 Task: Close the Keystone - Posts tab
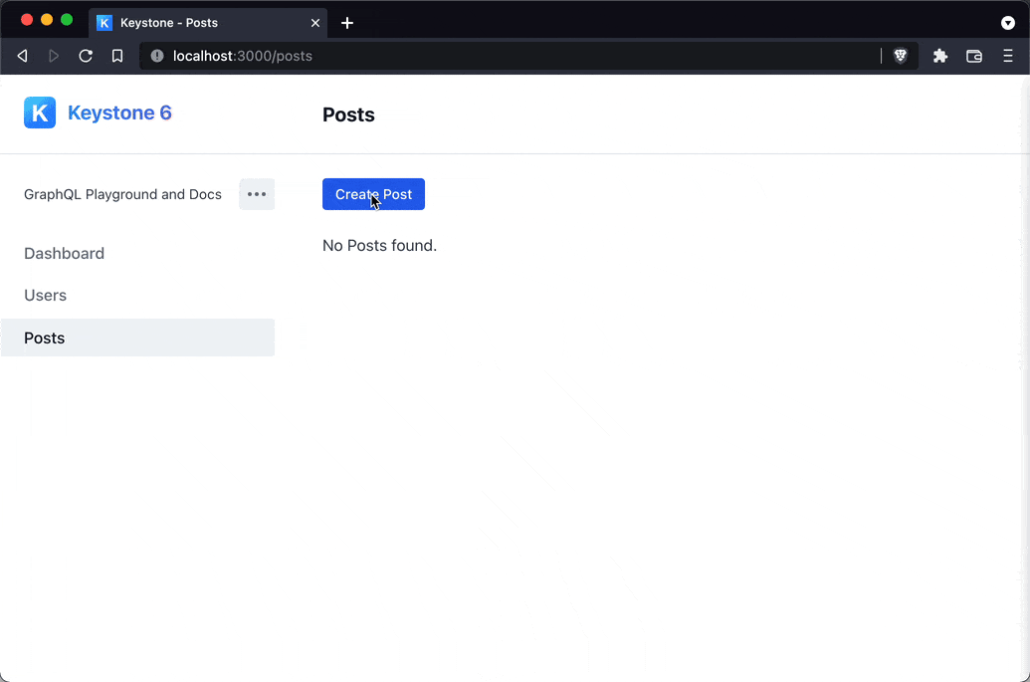(315, 23)
